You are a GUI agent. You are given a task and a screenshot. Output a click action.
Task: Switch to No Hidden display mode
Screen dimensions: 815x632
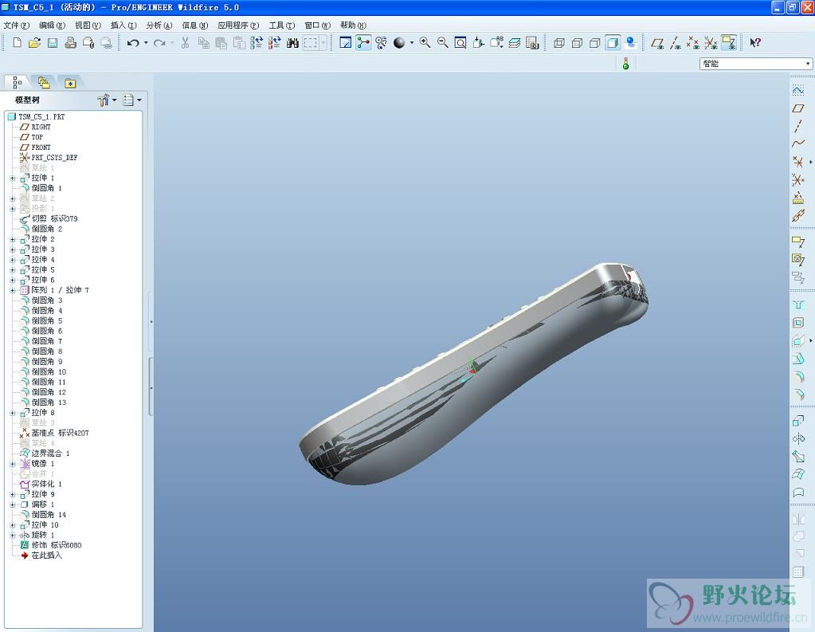(x=594, y=43)
